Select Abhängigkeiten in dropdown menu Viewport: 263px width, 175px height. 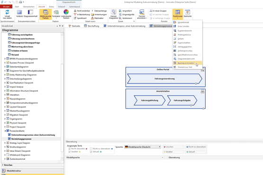pyautogui.click(x=187, y=47)
